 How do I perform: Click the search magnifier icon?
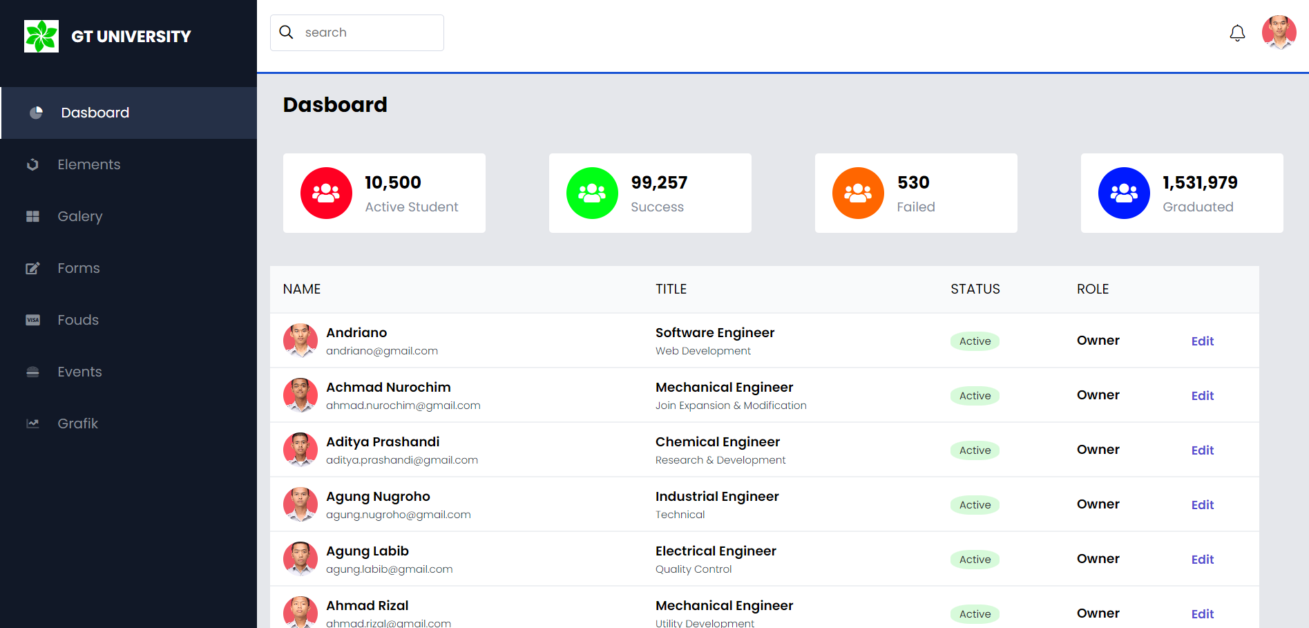[x=286, y=32]
